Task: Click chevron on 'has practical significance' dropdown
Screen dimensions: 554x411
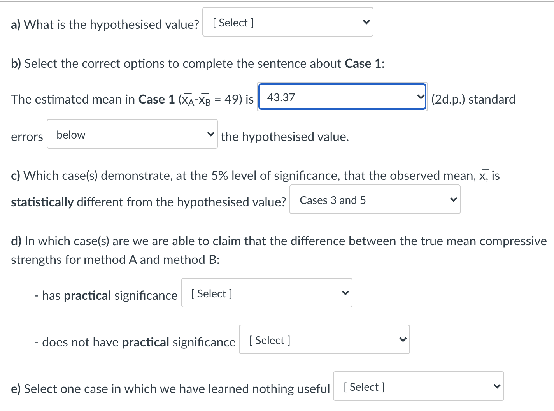Action: 345,293
